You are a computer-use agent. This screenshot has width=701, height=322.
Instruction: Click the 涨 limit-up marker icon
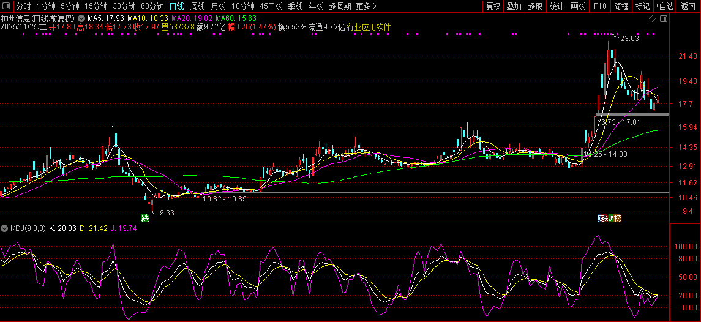pyautogui.click(x=605, y=218)
